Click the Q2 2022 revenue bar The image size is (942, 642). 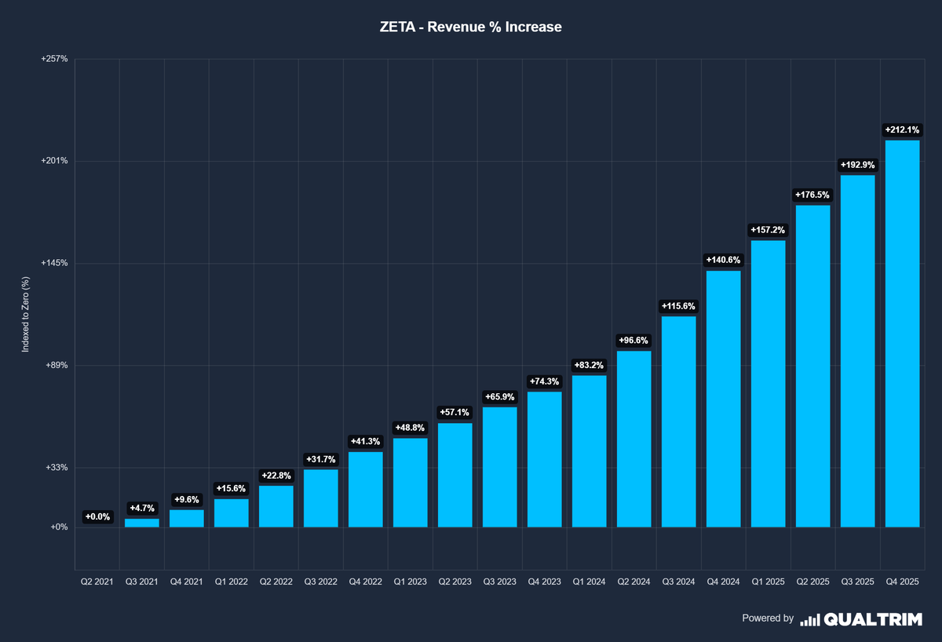[x=276, y=506]
